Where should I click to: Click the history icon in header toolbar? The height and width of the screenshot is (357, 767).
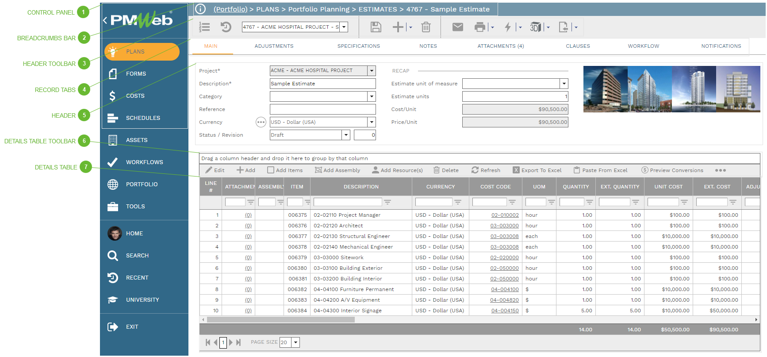click(226, 27)
